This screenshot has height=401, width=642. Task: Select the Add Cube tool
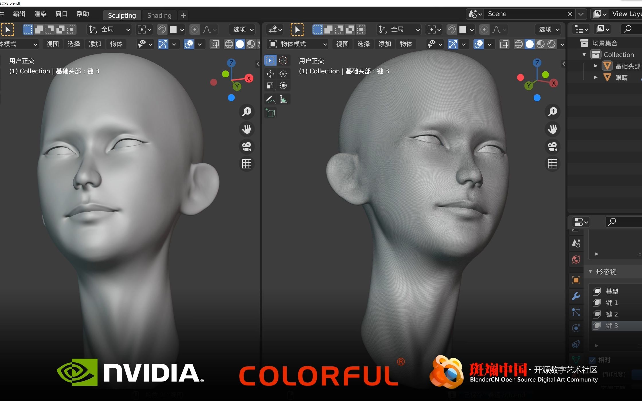(270, 113)
